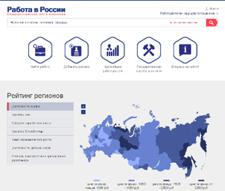The width and height of the screenshot is (225, 191).
Task: Click the legend swatch for 10000–15000 руб
Action: point(132,180)
